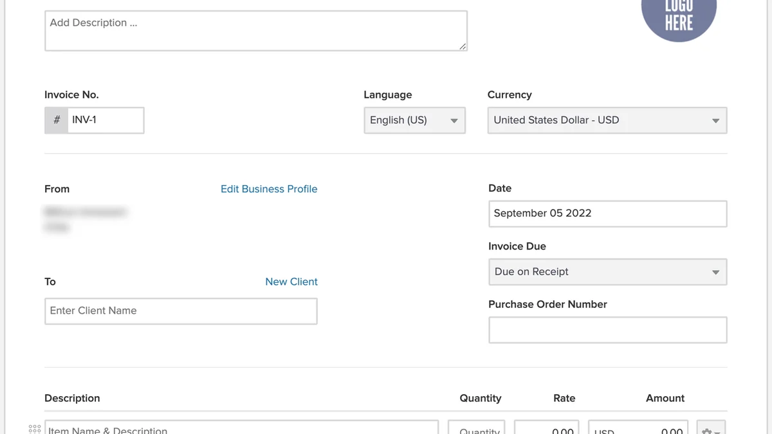The image size is (772, 434).
Task: Click the Date field showing September 05 2022
Action: tap(607, 213)
